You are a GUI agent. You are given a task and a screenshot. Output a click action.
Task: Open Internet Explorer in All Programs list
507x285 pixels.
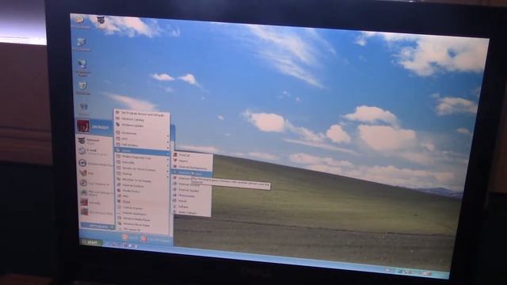click(x=143, y=186)
